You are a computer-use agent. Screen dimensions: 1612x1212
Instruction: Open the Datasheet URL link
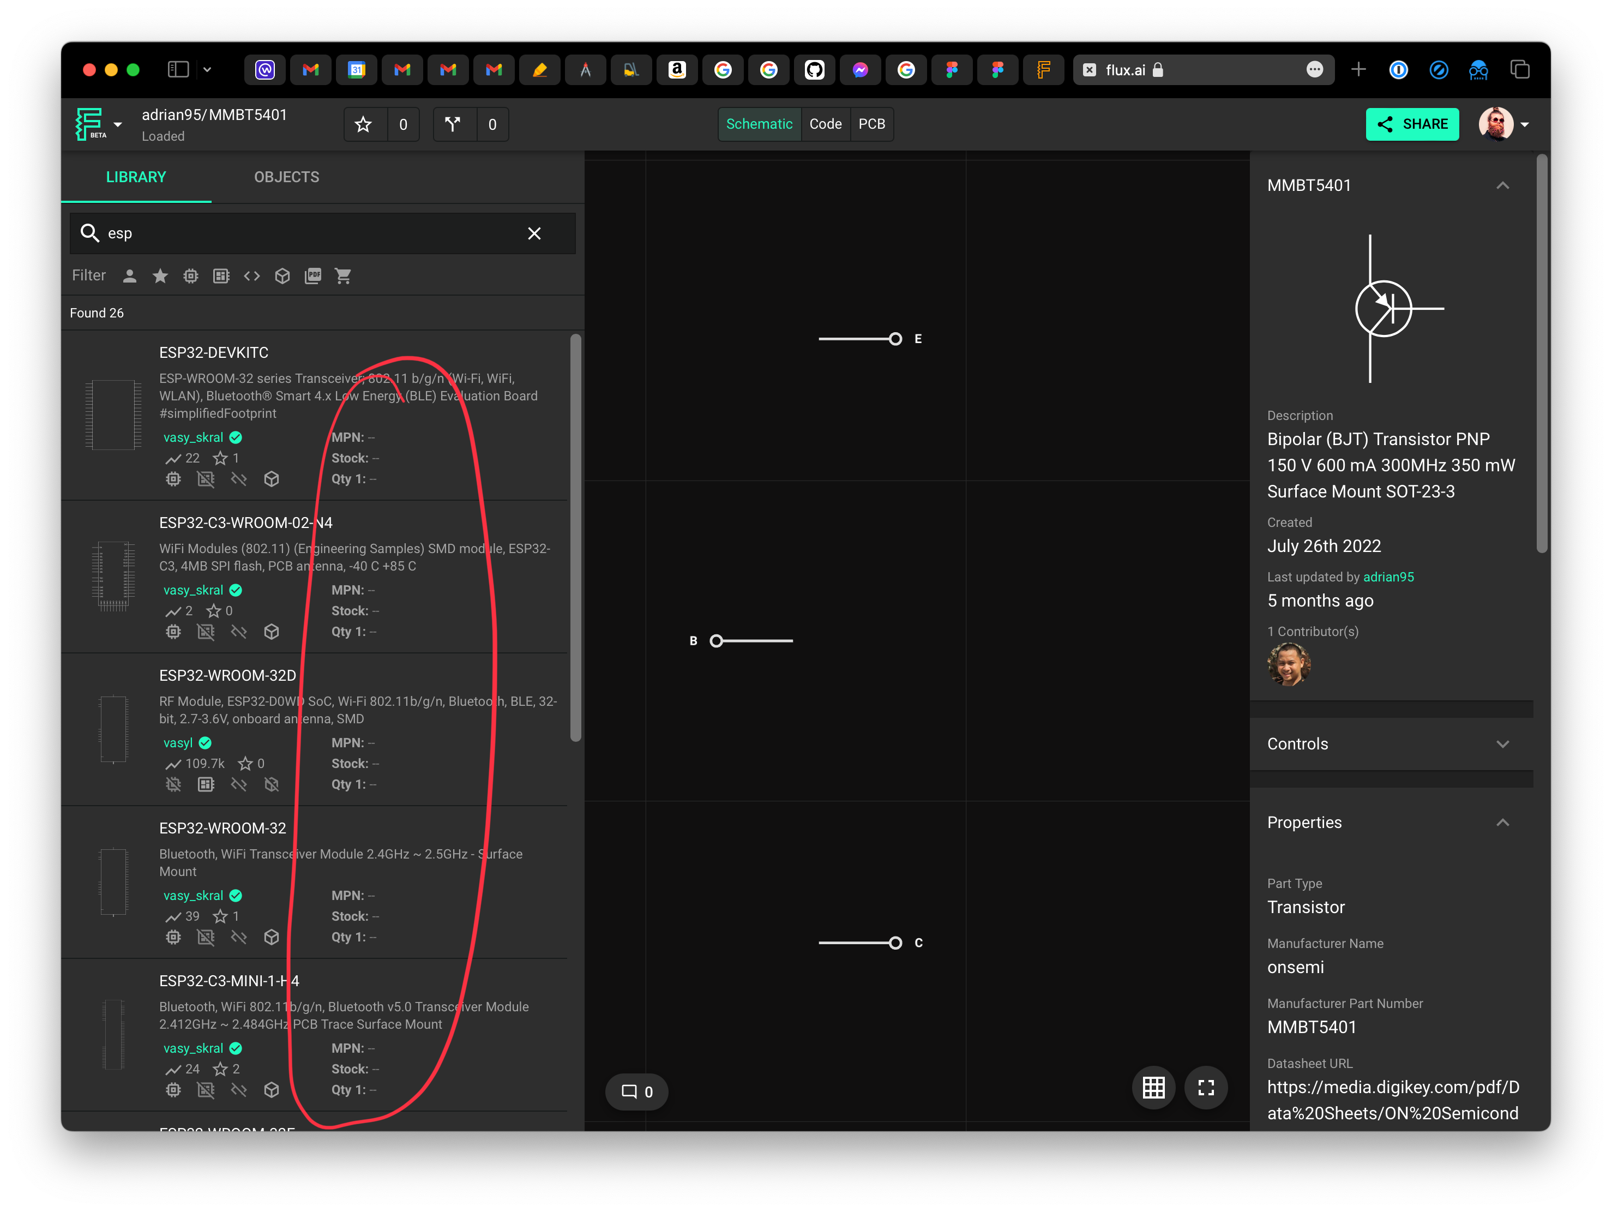coord(1393,1101)
